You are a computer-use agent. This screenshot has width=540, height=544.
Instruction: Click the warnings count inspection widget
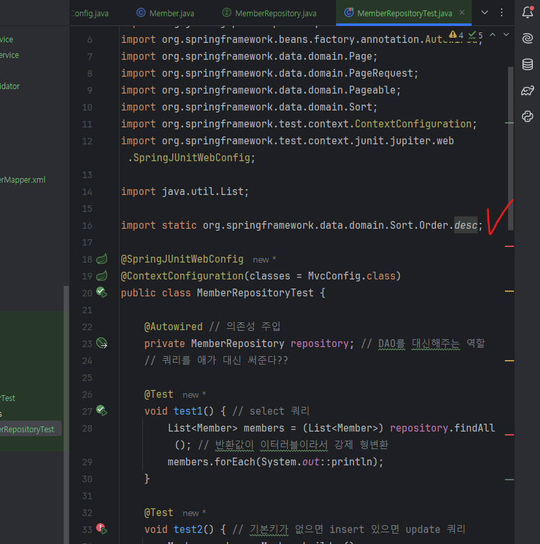[x=457, y=35]
